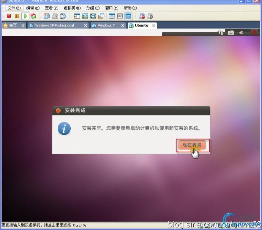The height and width of the screenshot is (230, 262).
Task: Click the 安装完毕 message text in dialog
Action: point(141,128)
